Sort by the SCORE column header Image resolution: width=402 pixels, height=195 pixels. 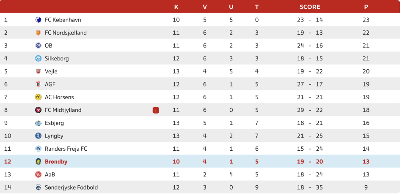(x=310, y=7)
